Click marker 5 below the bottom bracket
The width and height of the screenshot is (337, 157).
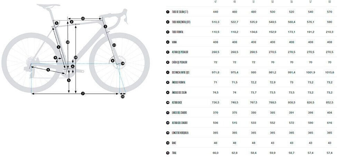(x=69, y=80)
